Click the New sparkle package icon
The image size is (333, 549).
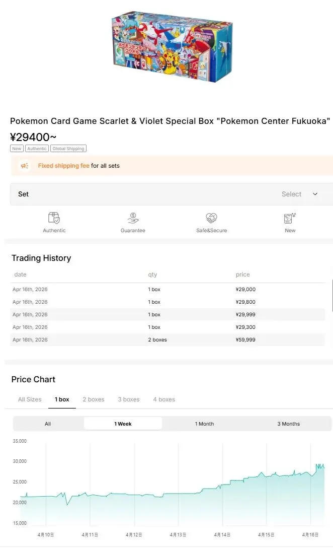click(x=290, y=218)
